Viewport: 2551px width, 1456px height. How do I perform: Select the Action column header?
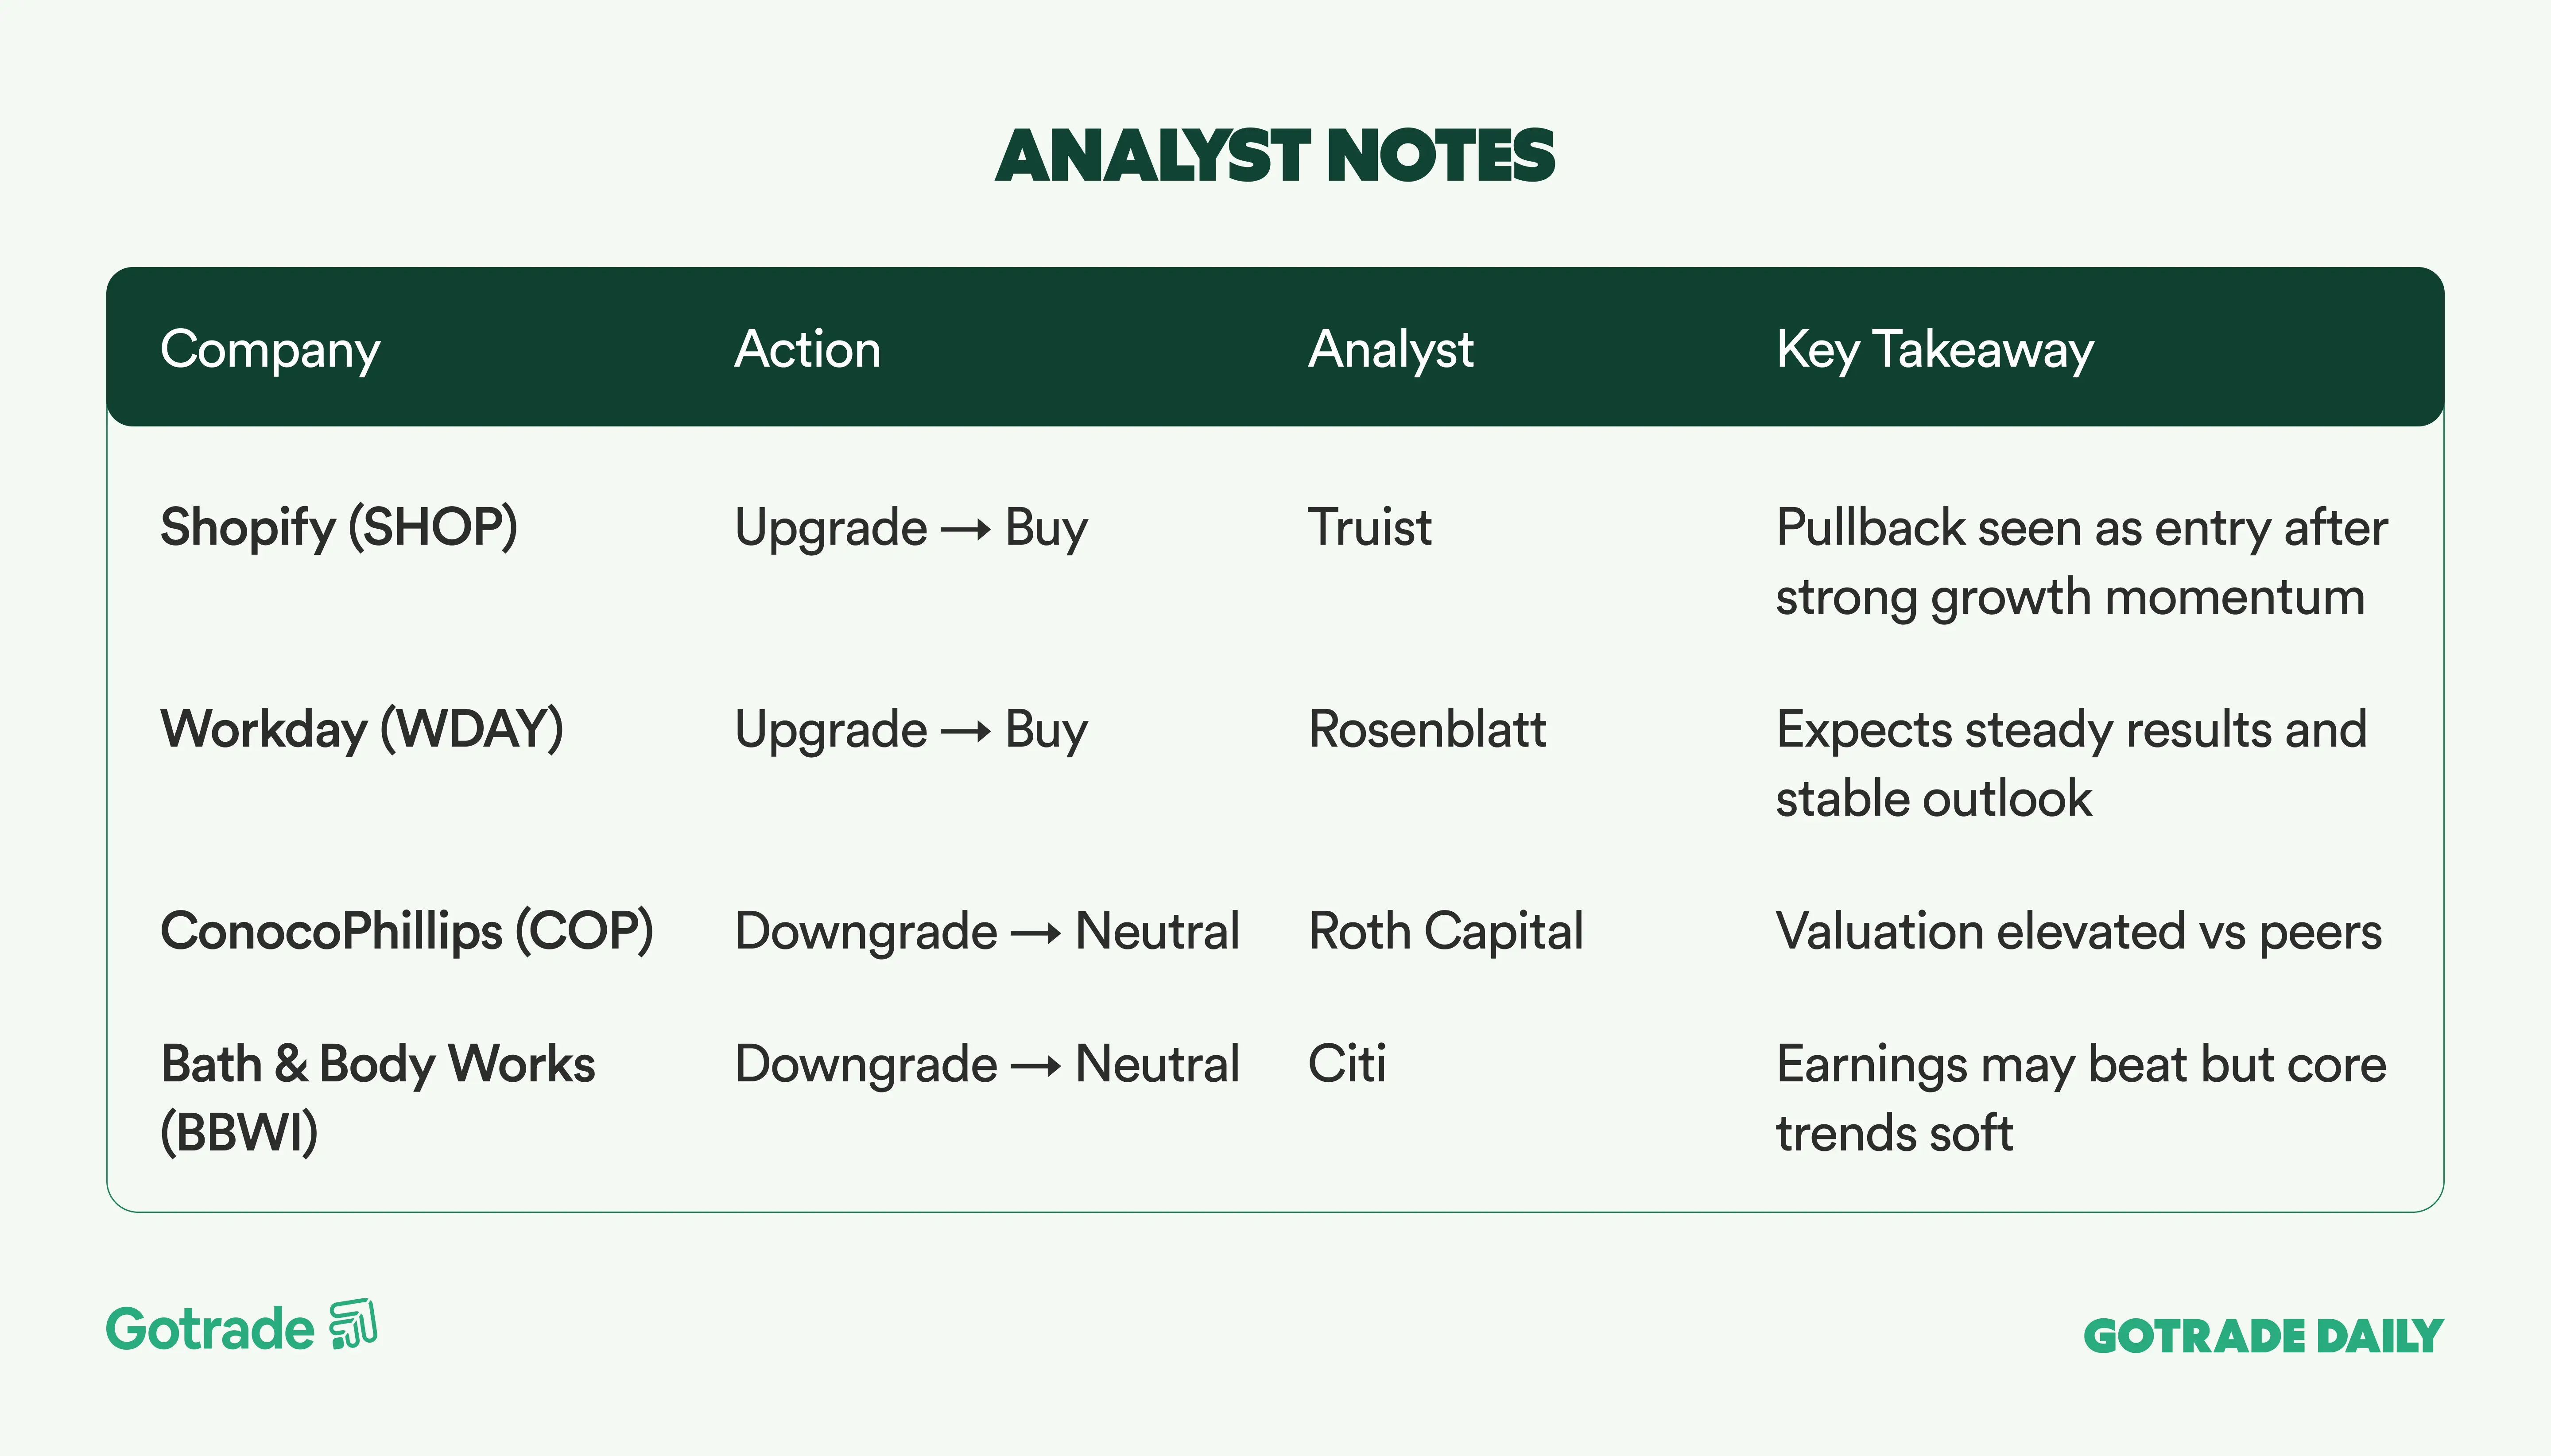coord(807,350)
